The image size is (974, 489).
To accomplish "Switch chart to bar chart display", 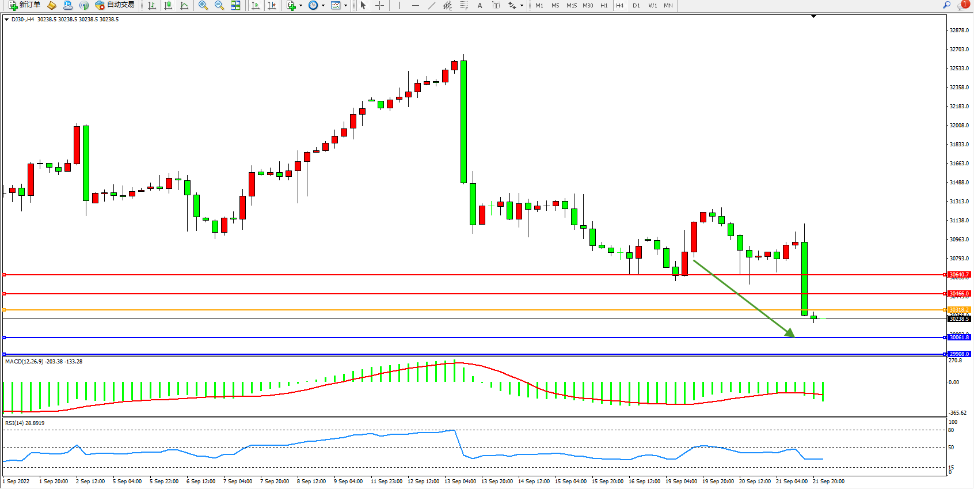I will 152,5.
